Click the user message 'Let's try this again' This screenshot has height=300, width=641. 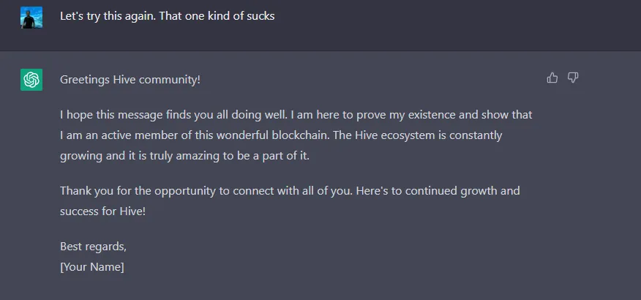pos(167,16)
